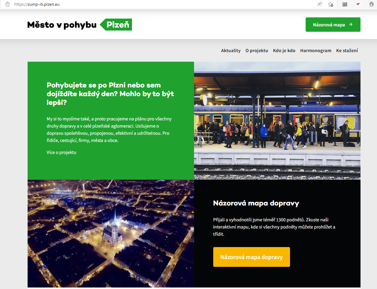The width and height of the screenshot is (377, 289).
Task: Go to O projektu page
Action: (256, 51)
